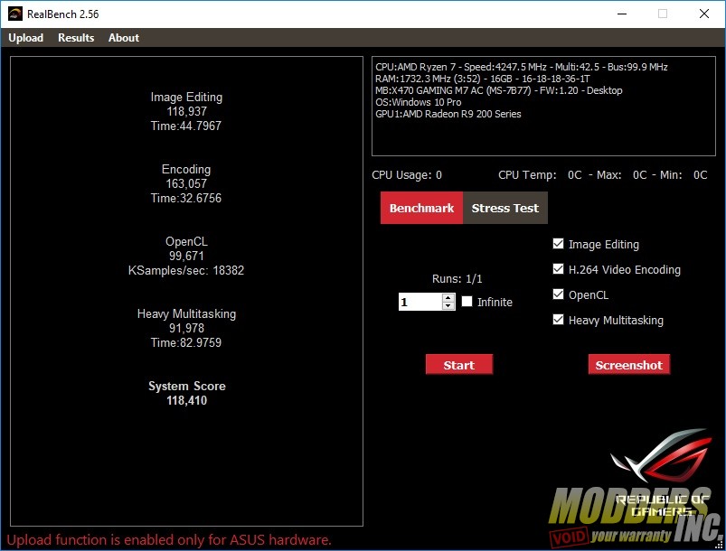
Task: Open the About menu
Action: click(x=124, y=38)
